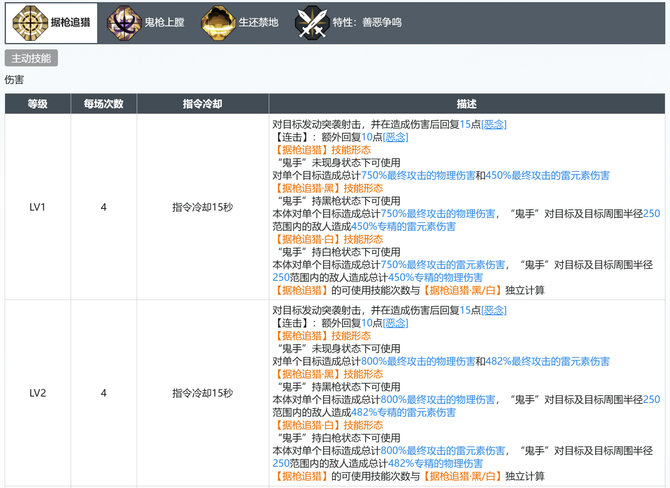Select the 特性：善恶争鸣 tab
The height and width of the screenshot is (488, 670).
pyautogui.click(x=367, y=23)
